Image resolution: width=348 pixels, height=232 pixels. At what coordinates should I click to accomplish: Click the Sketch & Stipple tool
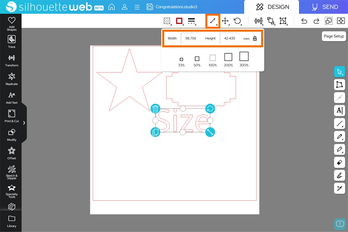(x=11, y=172)
